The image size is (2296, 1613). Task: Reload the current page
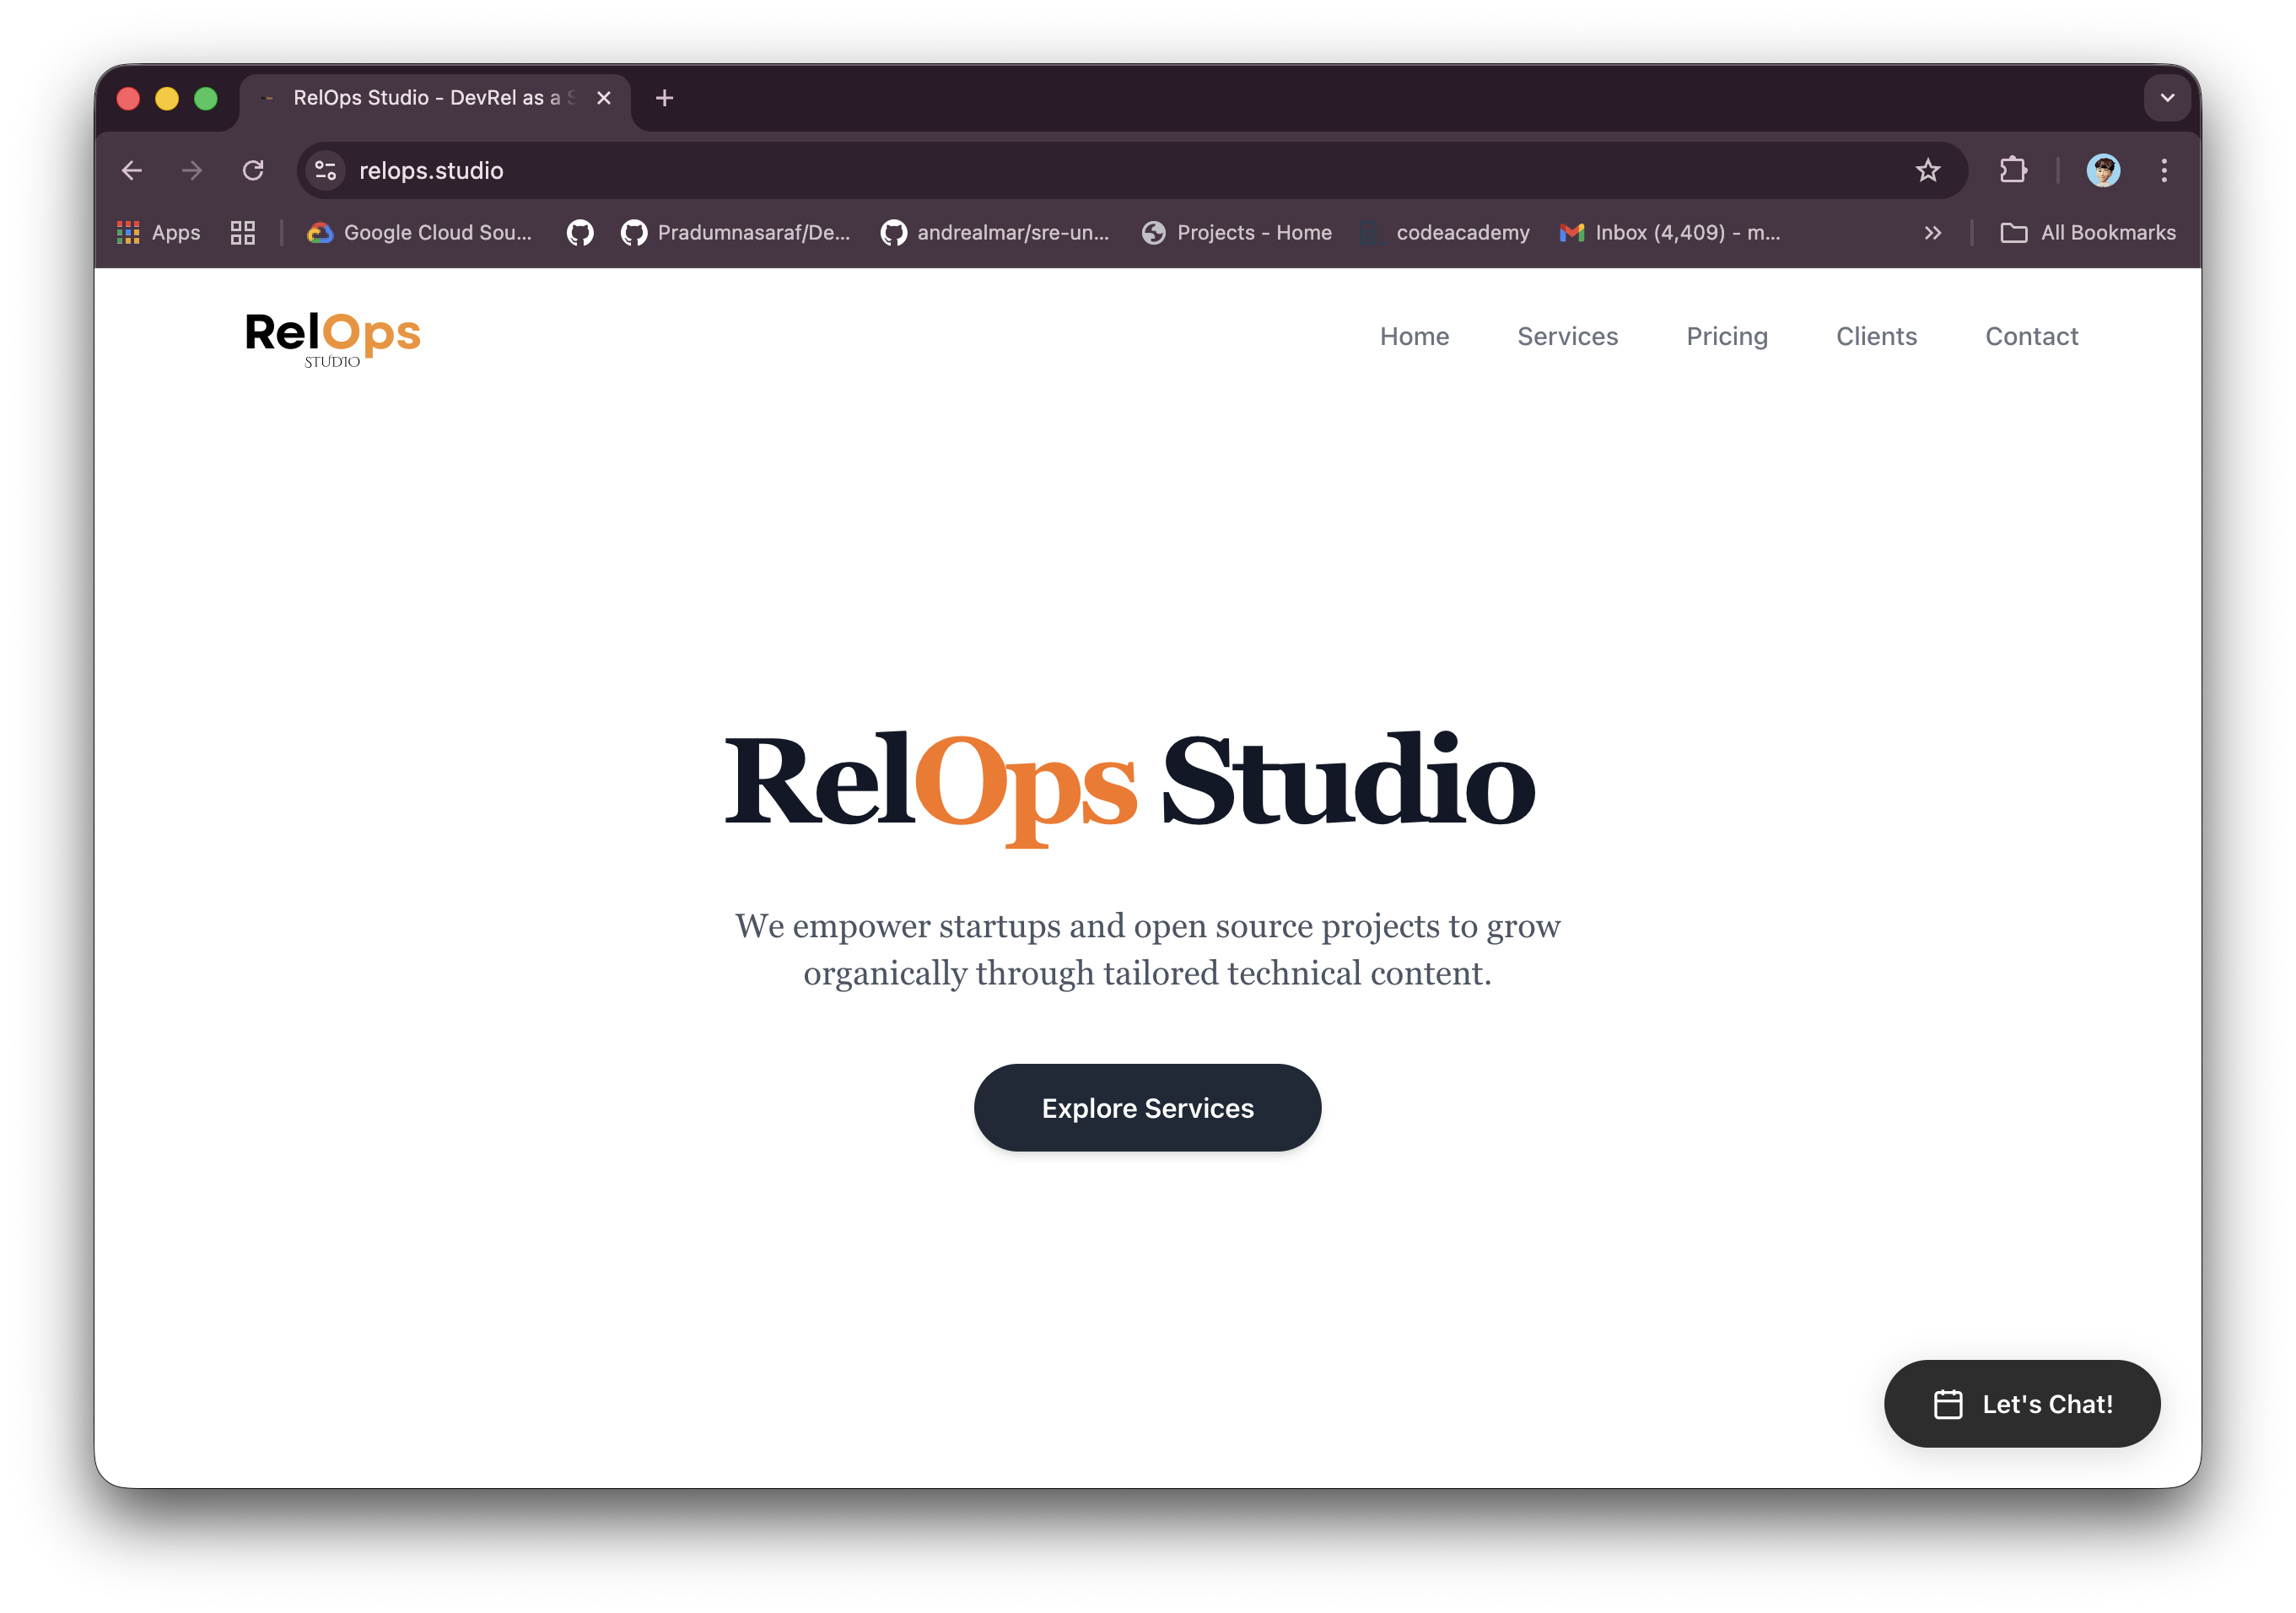pyautogui.click(x=254, y=170)
